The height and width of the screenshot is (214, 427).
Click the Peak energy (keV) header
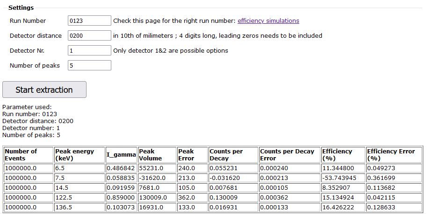click(x=79, y=155)
